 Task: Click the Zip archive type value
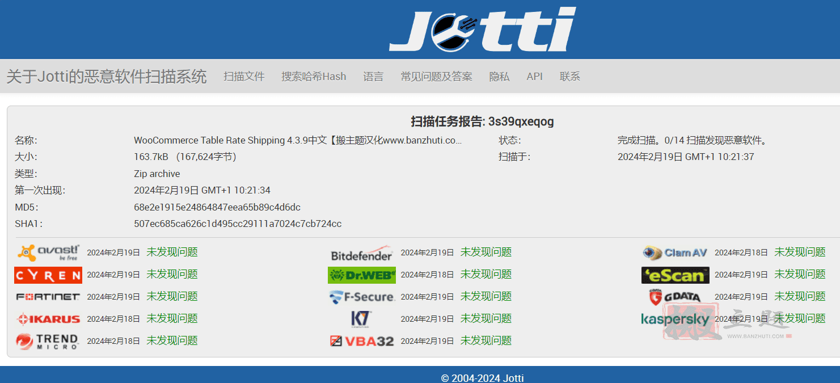coord(157,174)
